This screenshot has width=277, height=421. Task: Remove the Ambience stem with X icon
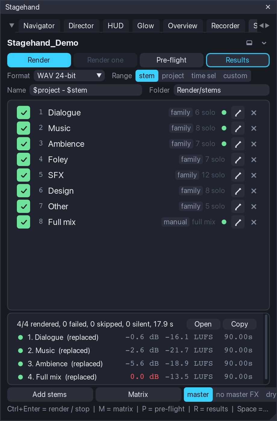click(x=254, y=144)
